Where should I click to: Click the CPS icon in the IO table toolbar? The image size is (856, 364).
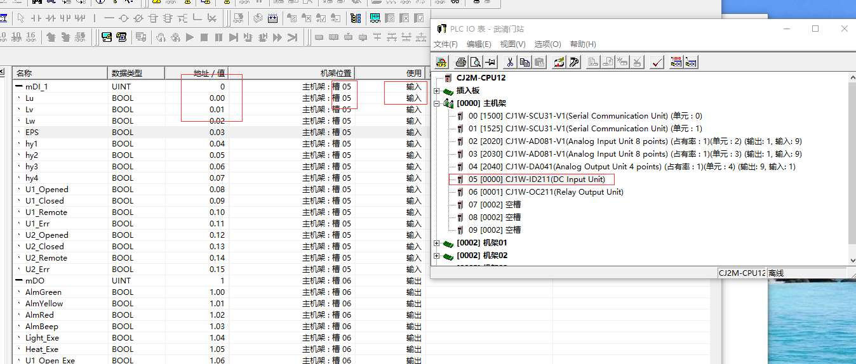pyautogui.click(x=442, y=62)
